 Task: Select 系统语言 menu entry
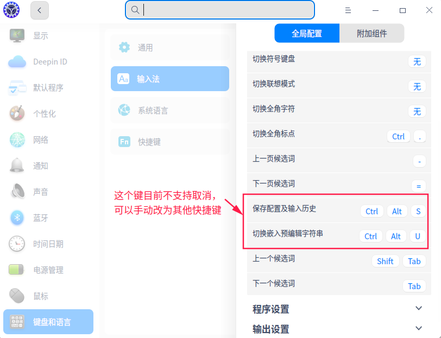click(x=170, y=110)
